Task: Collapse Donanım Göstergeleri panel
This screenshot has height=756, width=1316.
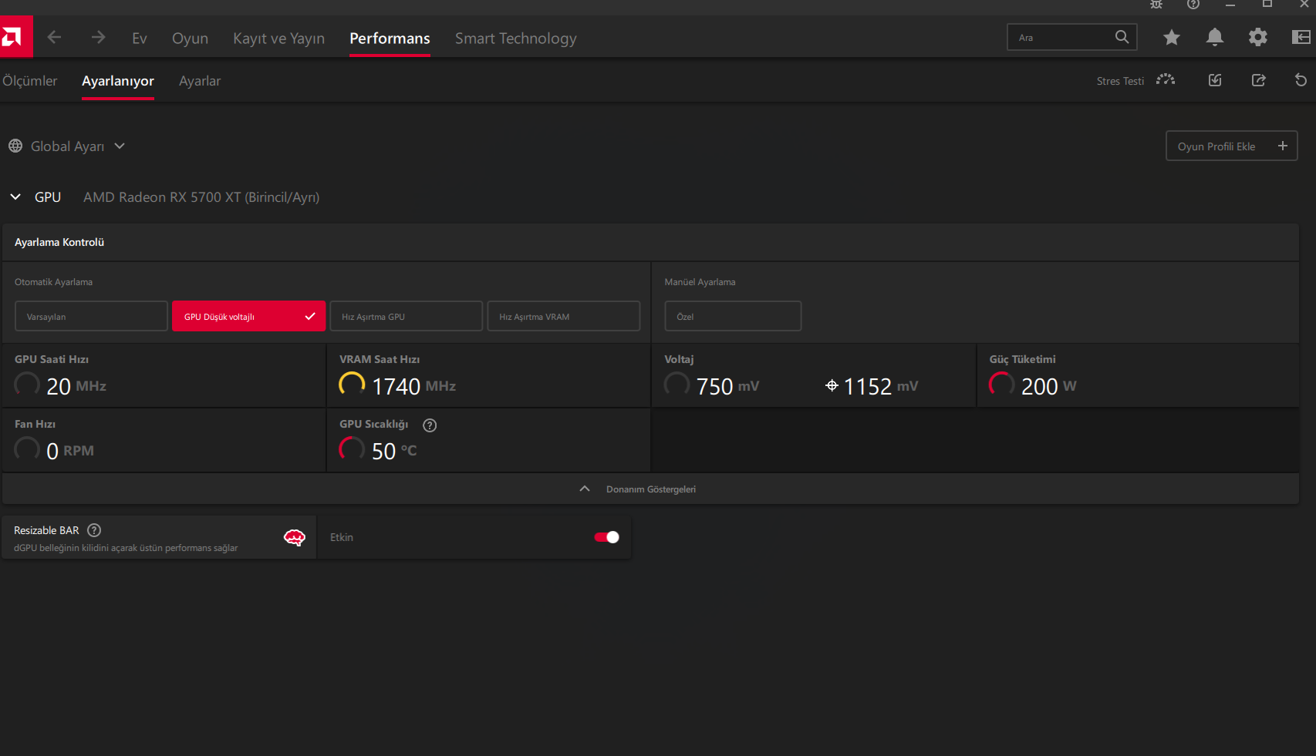Action: [x=650, y=489]
